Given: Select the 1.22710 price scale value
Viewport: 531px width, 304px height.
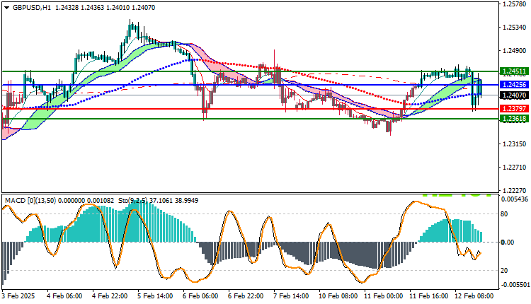Looking at the screenshot, I should (x=515, y=168).
